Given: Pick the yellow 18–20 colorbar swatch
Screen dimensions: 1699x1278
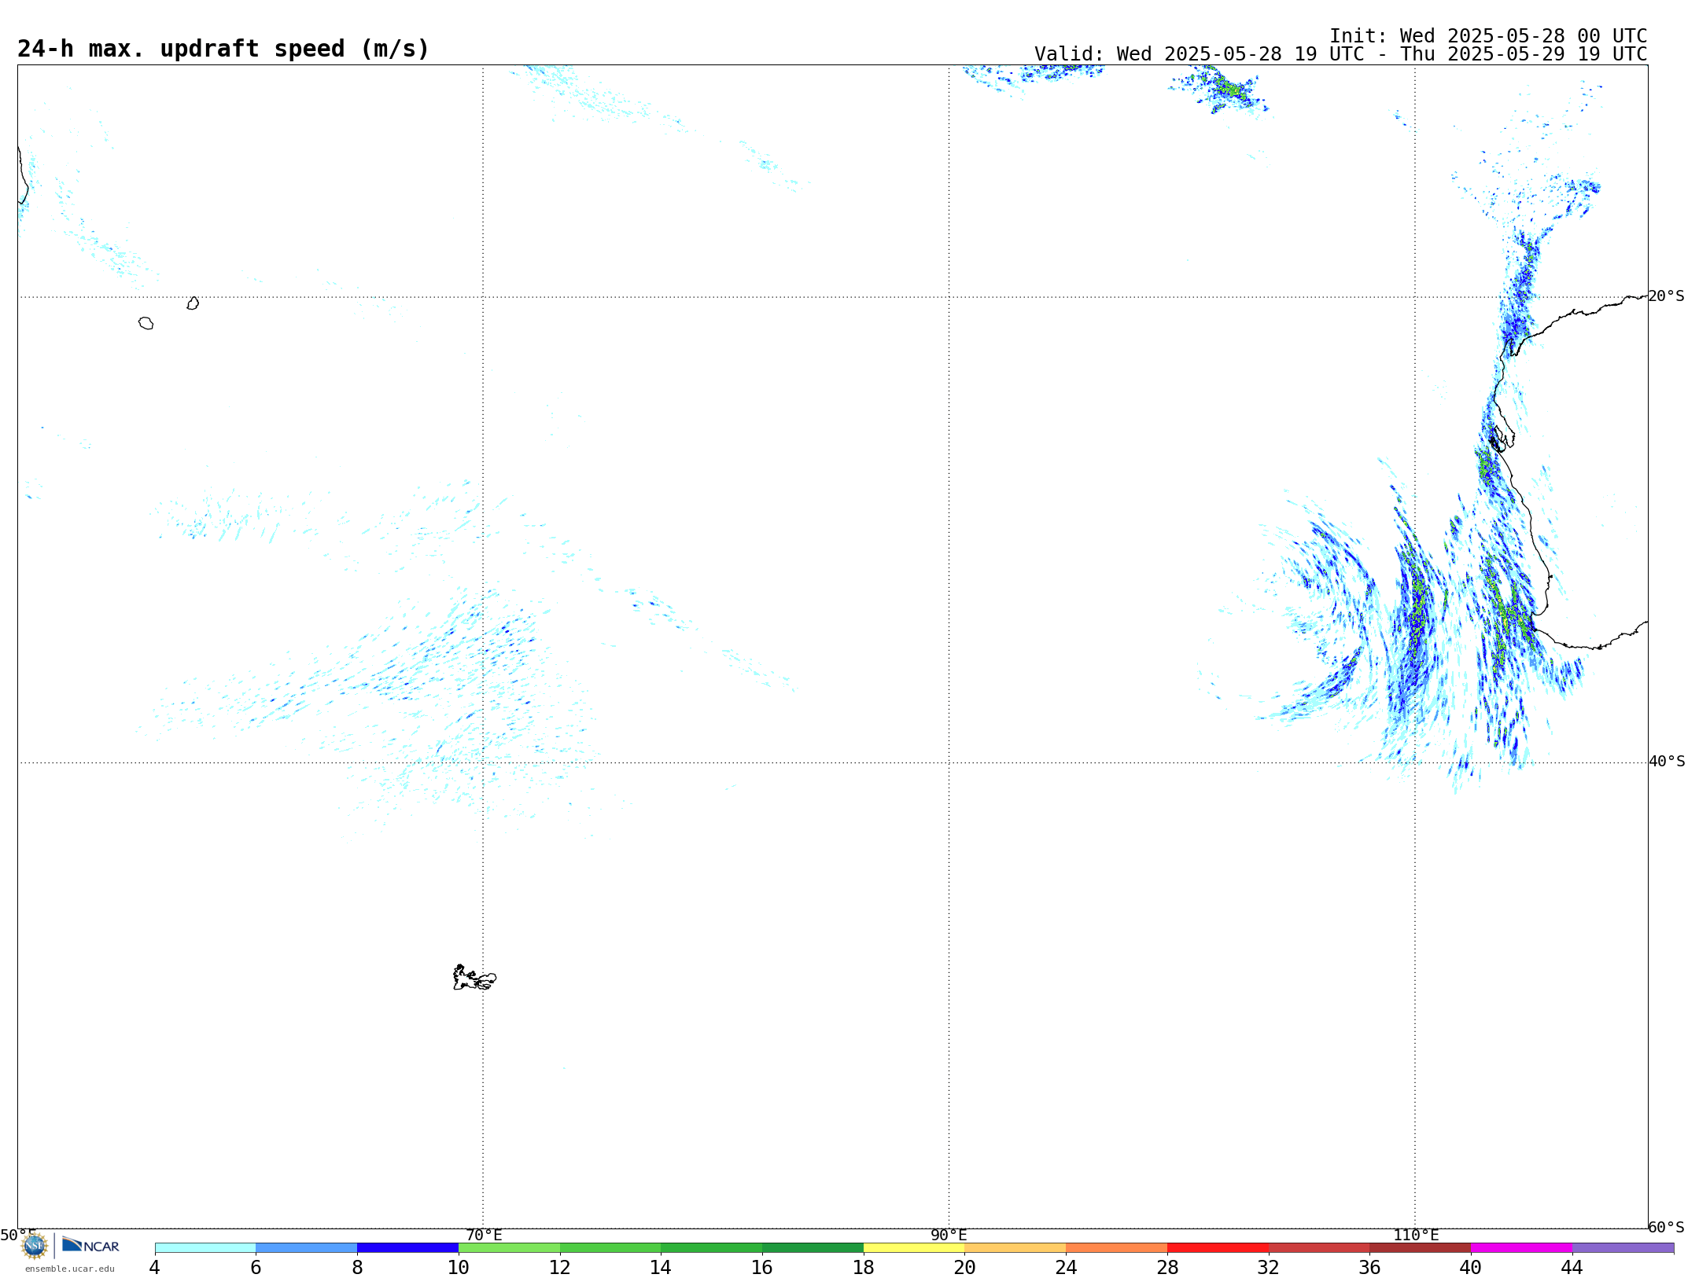Looking at the screenshot, I should [x=914, y=1248].
